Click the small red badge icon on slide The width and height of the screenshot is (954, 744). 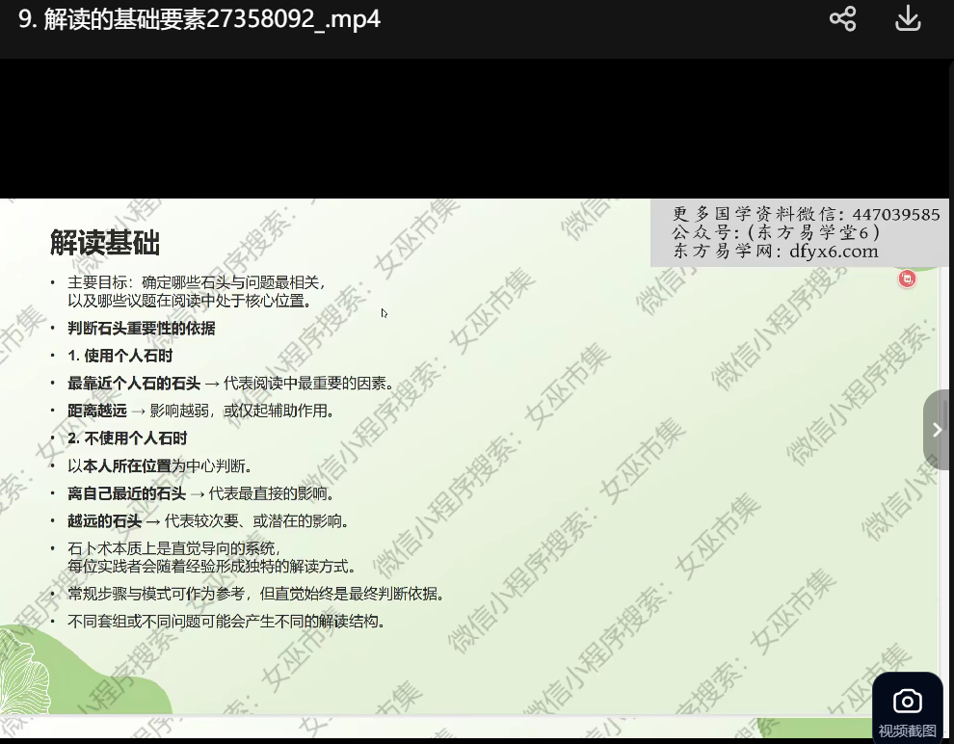pos(907,279)
